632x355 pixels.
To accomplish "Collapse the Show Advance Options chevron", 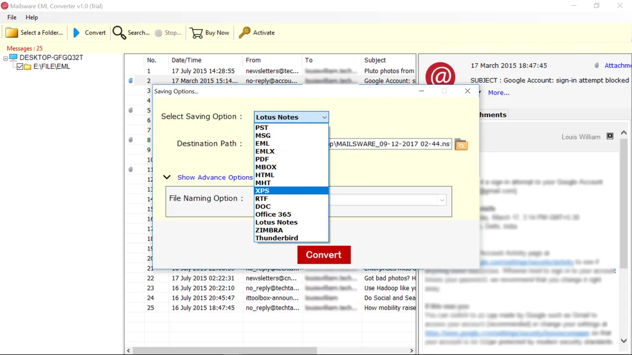I will pos(167,177).
